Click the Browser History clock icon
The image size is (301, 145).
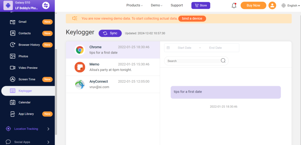pos(13,45)
